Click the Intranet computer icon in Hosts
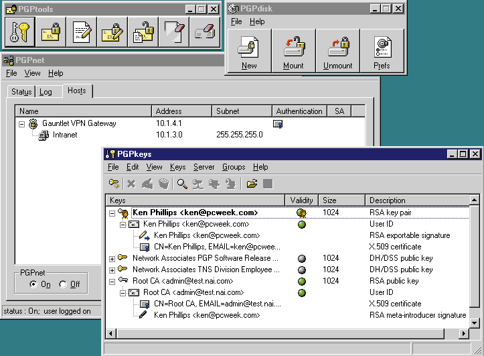 [x=44, y=135]
